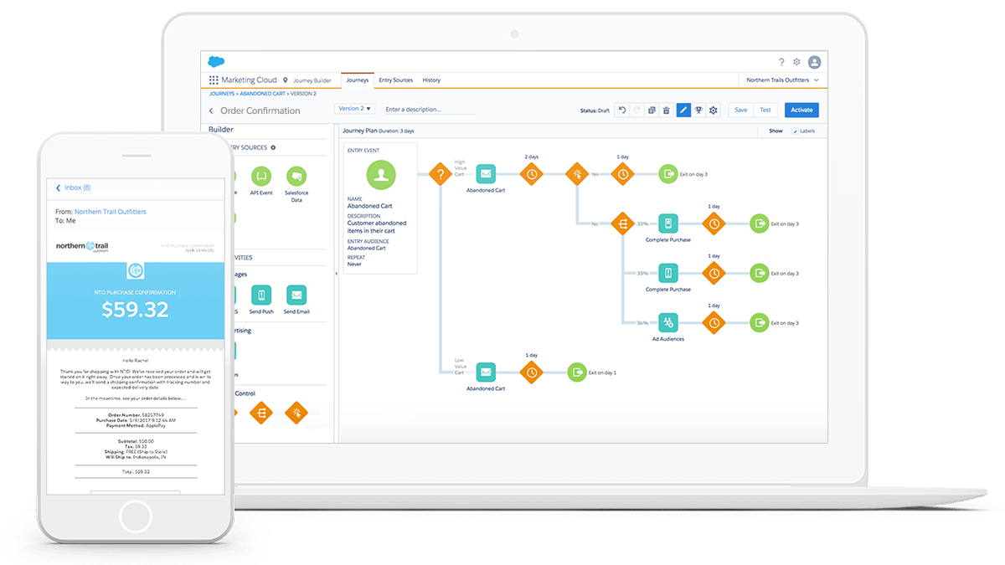Select the Send Email activity
Viewport: 1005px width, 565px height.
(x=296, y=295)
